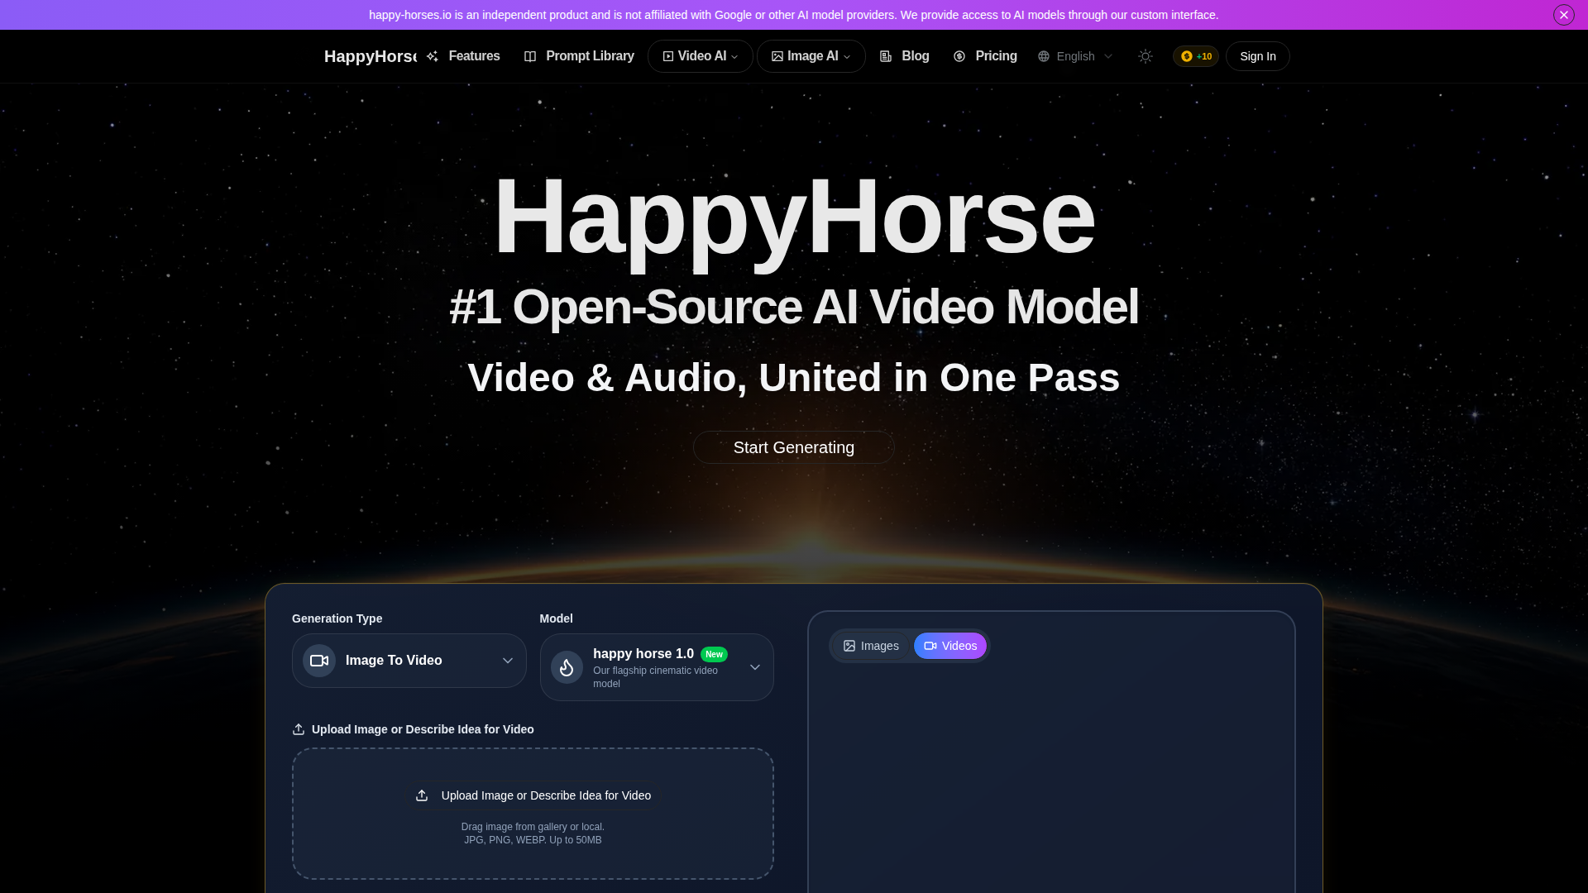The height and width of the screenshot is (893, 1588).
Task: Switch gallery to Videos view
Action: [x=950, y=646]
